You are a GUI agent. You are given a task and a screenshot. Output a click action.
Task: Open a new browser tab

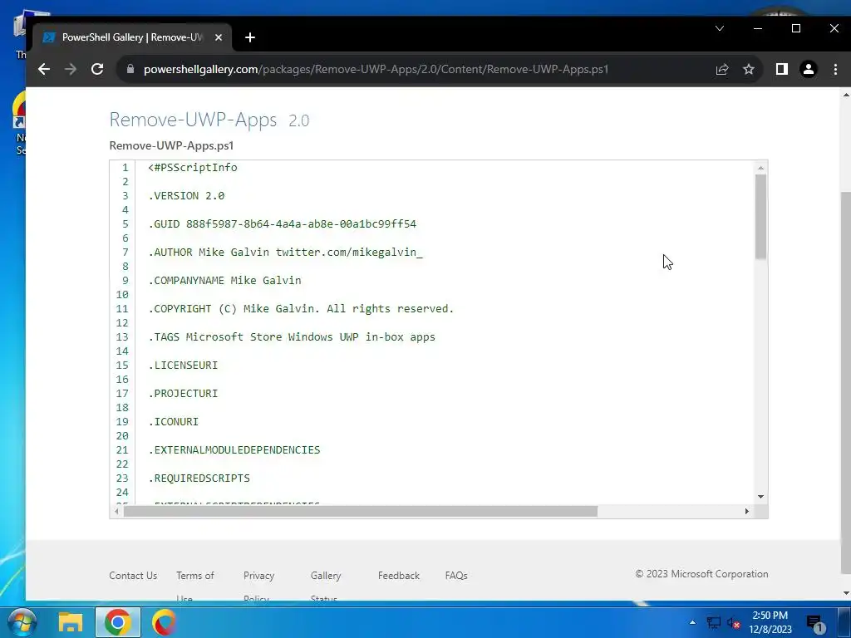click(249, 37)
